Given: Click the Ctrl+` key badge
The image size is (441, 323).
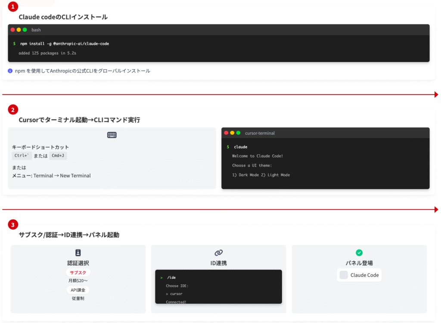Looking at the screenshot, I should pyautogui.click(x=22, y=156).
